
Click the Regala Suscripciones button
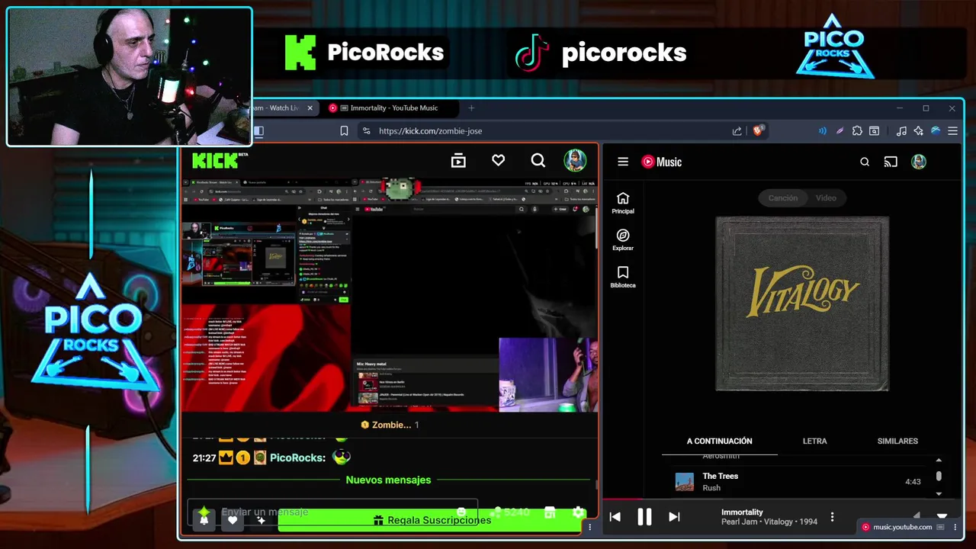point(431,520)
